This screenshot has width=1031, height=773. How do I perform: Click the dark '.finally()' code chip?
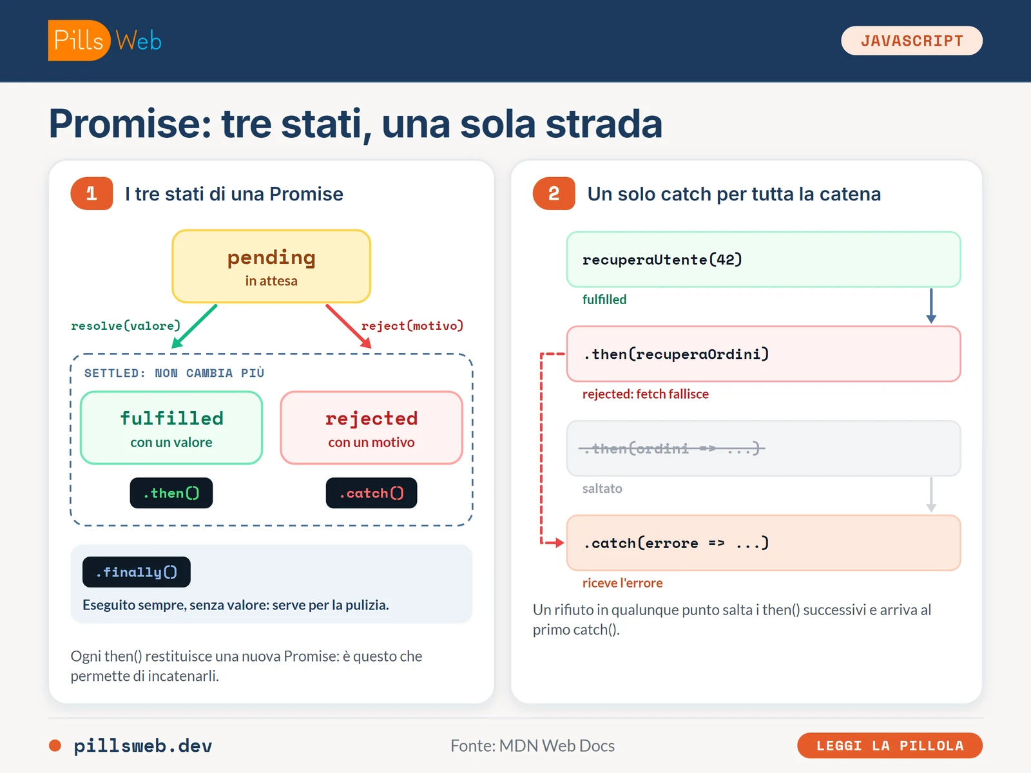point(137,572)
